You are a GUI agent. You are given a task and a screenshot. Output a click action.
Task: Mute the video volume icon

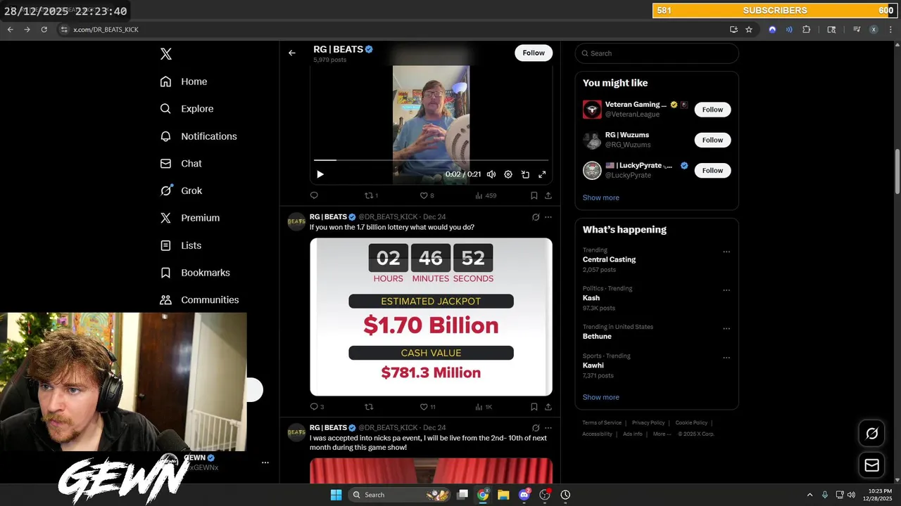(x=491, y=174)
